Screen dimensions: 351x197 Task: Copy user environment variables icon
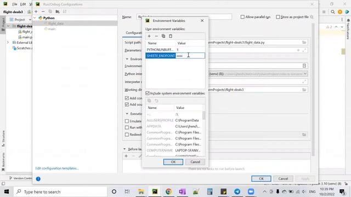(163, 36)
